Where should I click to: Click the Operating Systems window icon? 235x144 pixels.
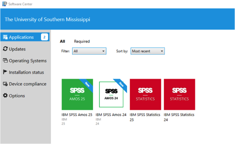point(5,61)
